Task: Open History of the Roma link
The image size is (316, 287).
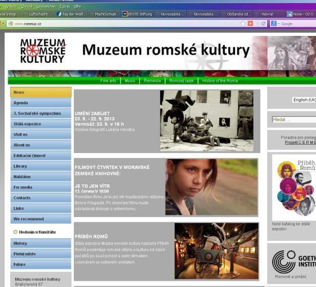Action: click(220, 81)
